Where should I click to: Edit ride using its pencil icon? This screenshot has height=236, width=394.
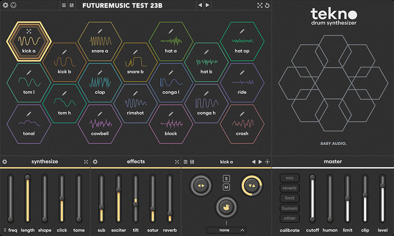click(x=242, y=72)
